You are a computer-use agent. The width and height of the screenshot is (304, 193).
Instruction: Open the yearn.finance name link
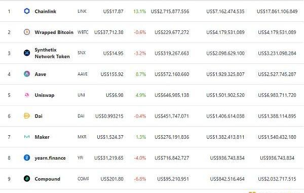click(50, 158)
